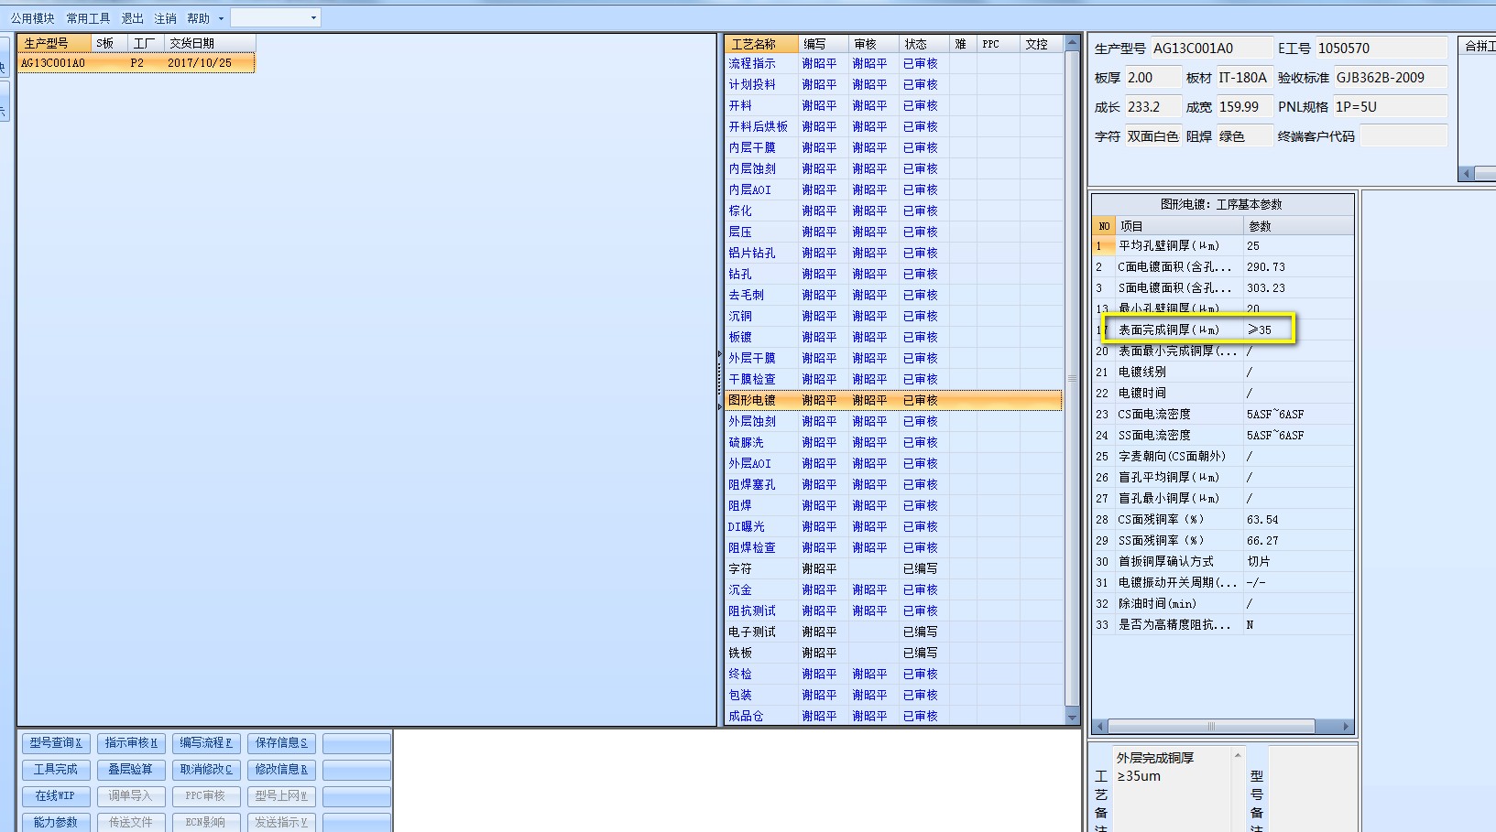Click the 取消修改C button
The width and height of the screenshot is (1496, 832).
click(x=206, y=770)
